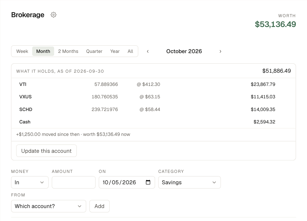Click the SCHD holding name
307x221 pixels.
click(26, 109)
